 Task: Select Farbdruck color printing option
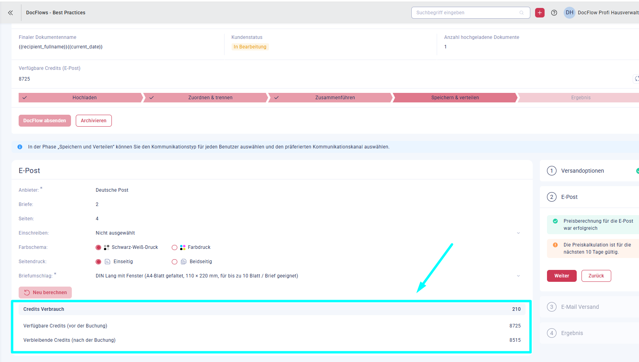(x=175, y=247)
